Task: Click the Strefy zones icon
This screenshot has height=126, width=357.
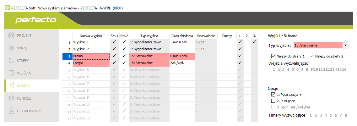Action: (11, 60)
